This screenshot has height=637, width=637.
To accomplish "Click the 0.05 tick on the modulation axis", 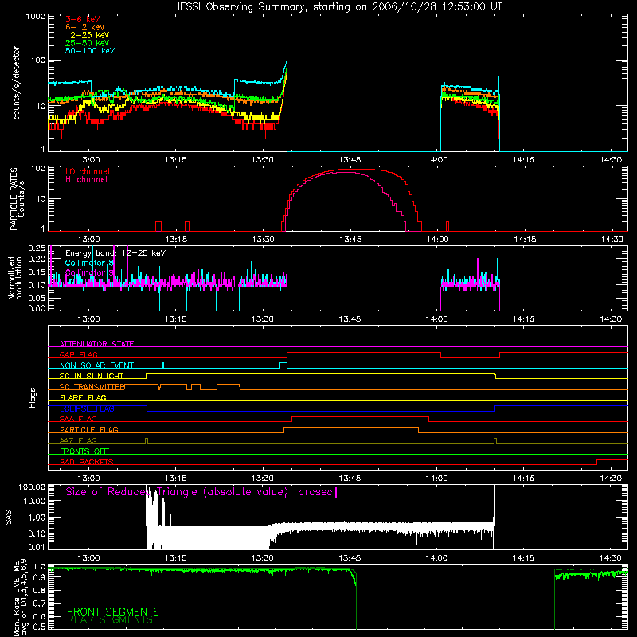I will coord(37,298).
